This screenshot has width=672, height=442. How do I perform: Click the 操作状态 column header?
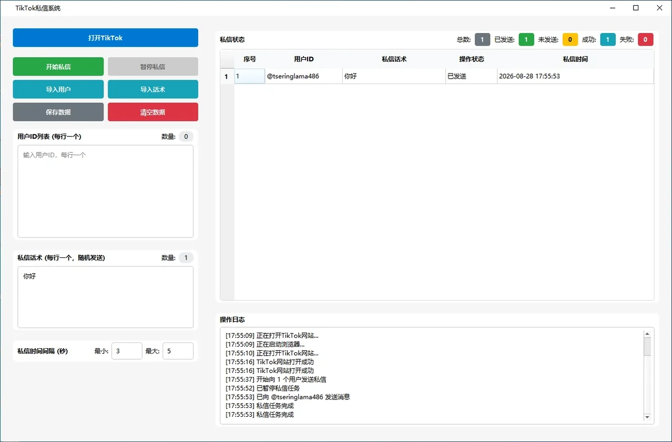pos(471,59)
